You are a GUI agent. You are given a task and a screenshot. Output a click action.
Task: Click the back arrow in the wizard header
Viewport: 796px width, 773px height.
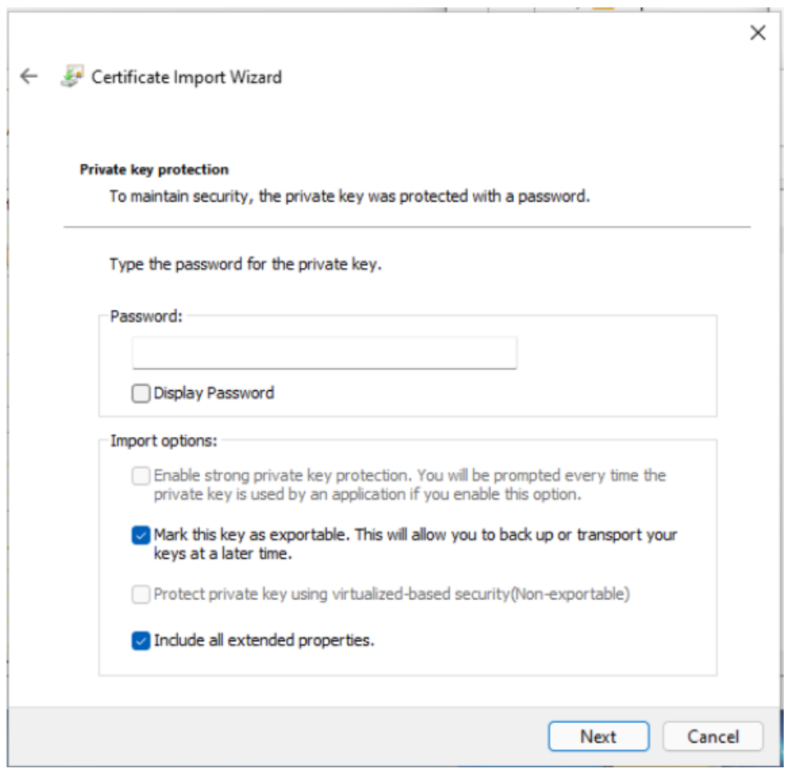click(x=29, y=76)
